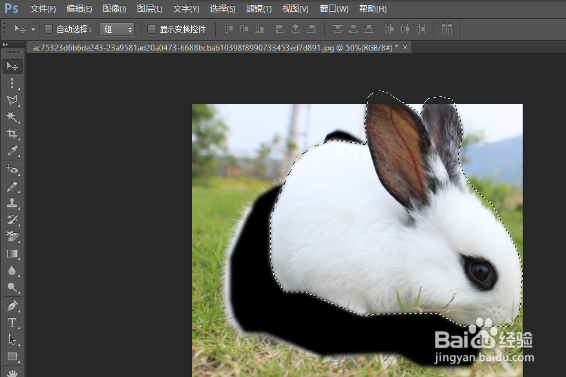The width and height of the screenshot is (566, 377).
Task: Select the Background Eraser tool
Action: [x=12, y=237]
